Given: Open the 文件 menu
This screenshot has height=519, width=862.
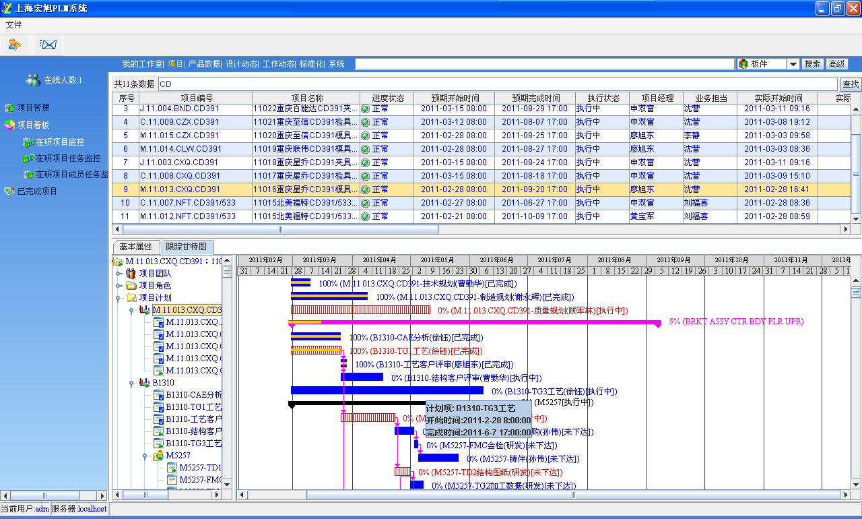Looking at the screenshot, I should click(x=14, y=25).
